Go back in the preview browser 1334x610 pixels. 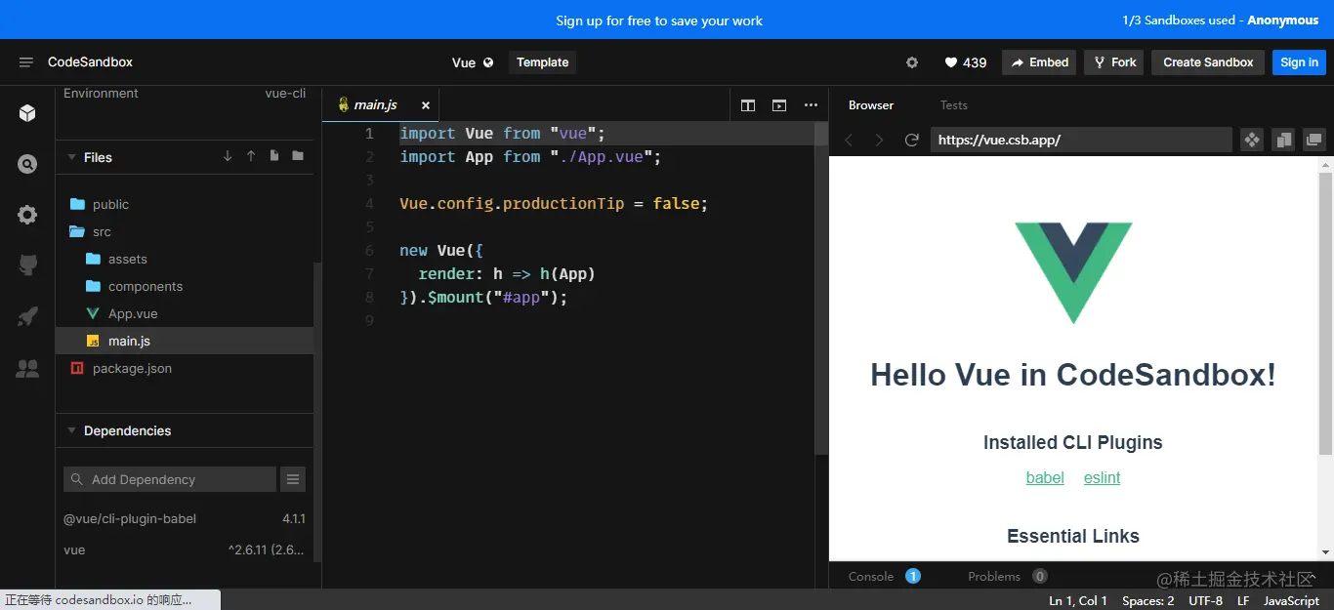pyautogui.click(x=849, y=141)
